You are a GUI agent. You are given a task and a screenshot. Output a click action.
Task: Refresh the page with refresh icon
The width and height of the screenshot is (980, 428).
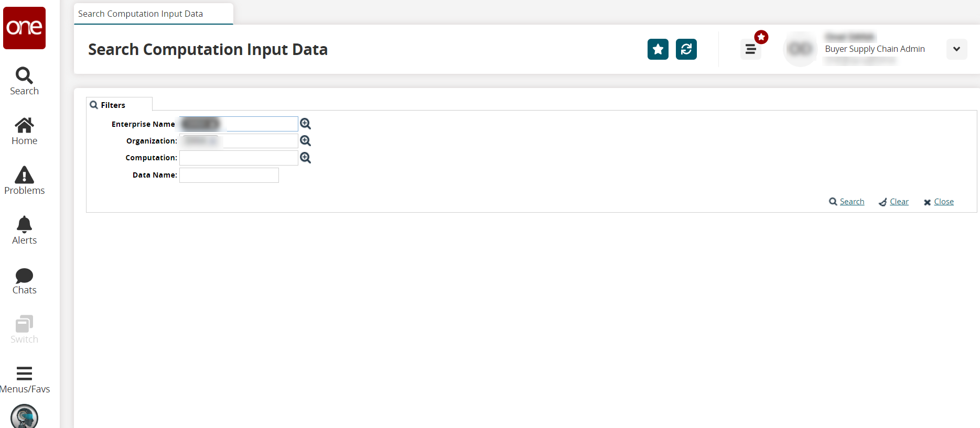686,49
